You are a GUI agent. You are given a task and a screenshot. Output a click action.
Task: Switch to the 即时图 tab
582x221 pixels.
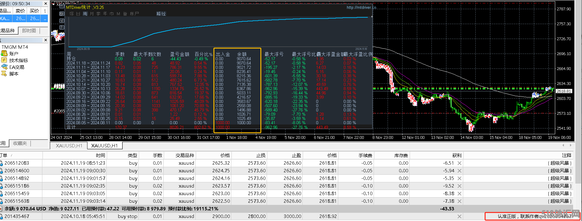[29, 31]
